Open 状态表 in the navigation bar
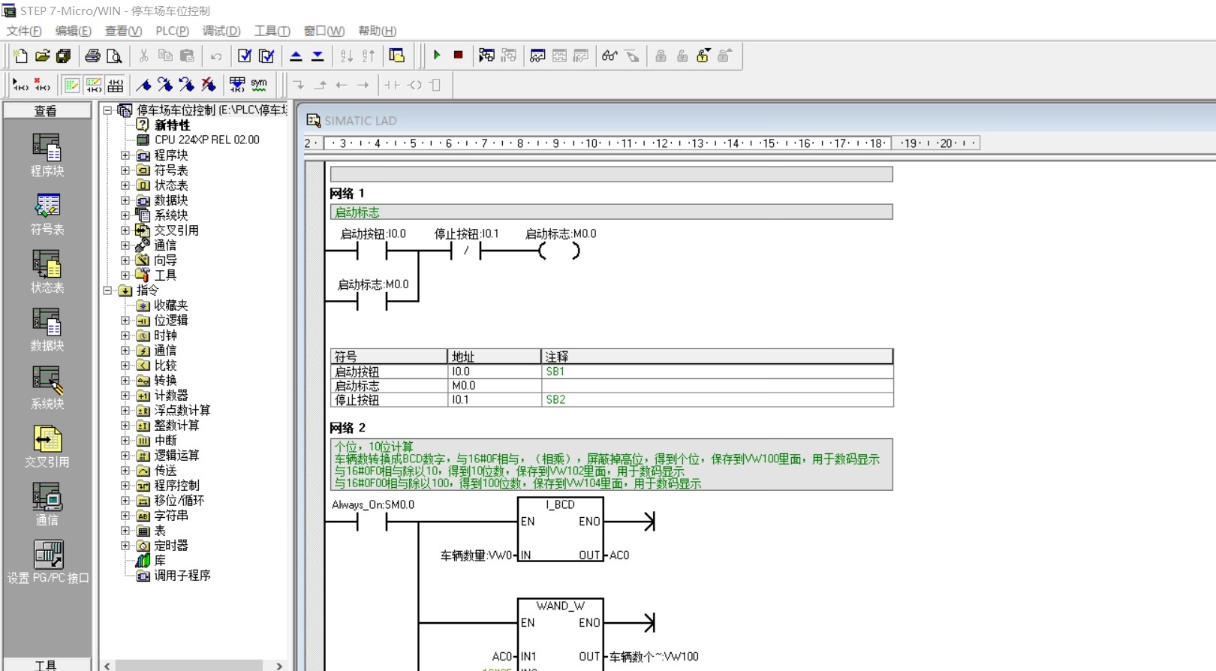This screenshot has height=671, width=1216. (47, 272)
